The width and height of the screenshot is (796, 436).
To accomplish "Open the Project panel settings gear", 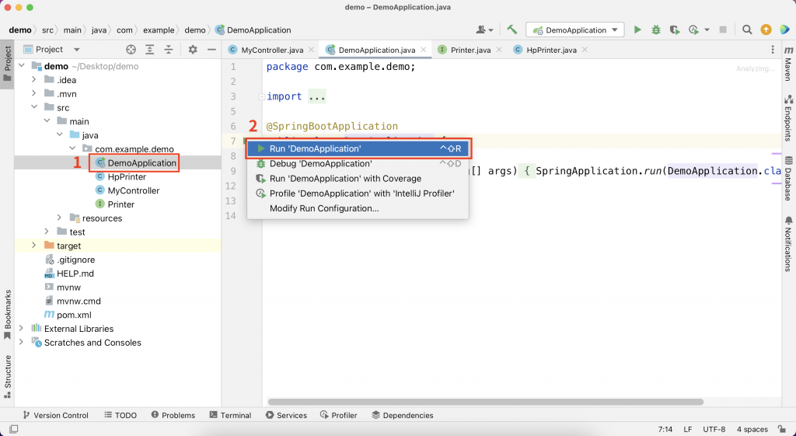I will coord(193,49).
